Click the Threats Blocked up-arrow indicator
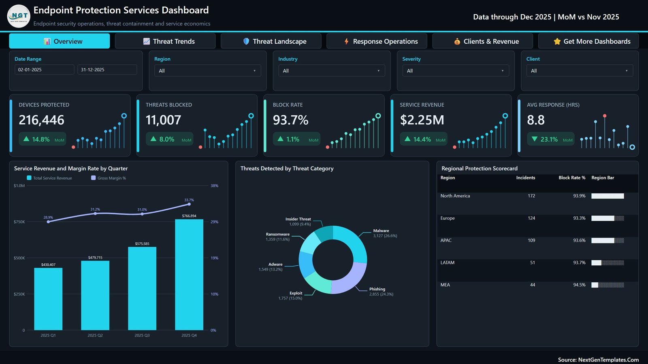The image size is (648, 364). point(153,139)
